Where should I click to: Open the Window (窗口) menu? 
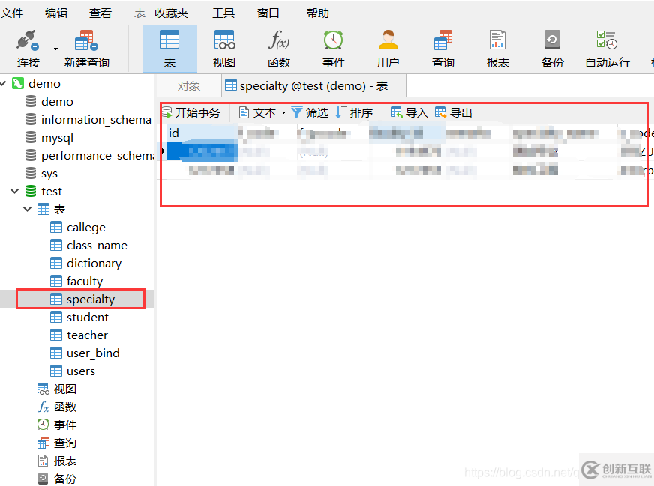pyautogui.click(x=268, y=13)
